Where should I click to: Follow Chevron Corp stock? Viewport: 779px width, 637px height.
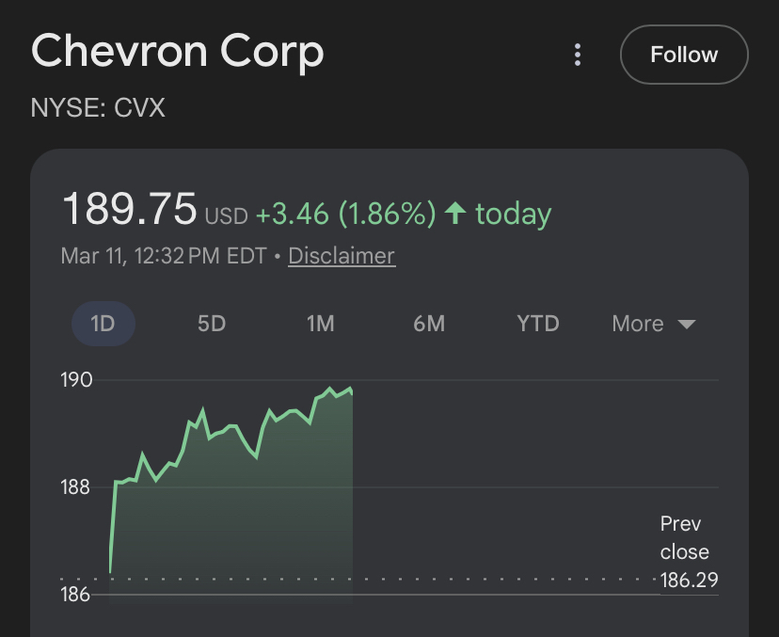coord(684,55)
